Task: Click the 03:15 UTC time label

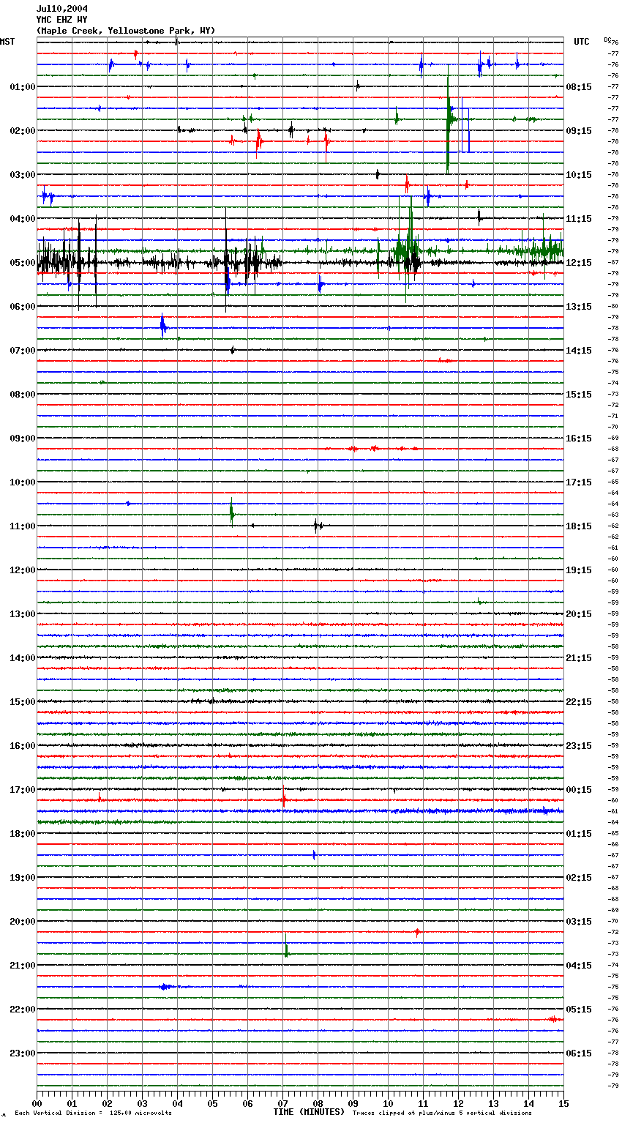Action: 579,922
